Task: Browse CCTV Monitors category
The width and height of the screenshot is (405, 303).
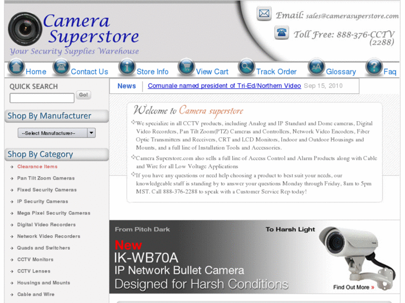Action: [x=36, y=260]
